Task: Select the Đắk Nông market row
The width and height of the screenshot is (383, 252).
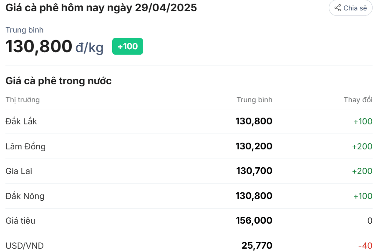Action: (x=189, y=196)
